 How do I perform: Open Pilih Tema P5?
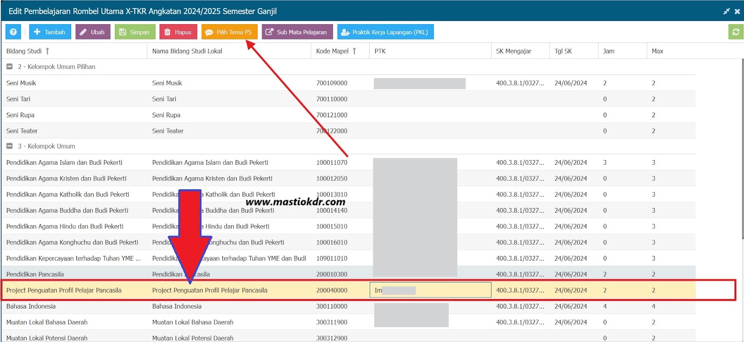[229, 32]
